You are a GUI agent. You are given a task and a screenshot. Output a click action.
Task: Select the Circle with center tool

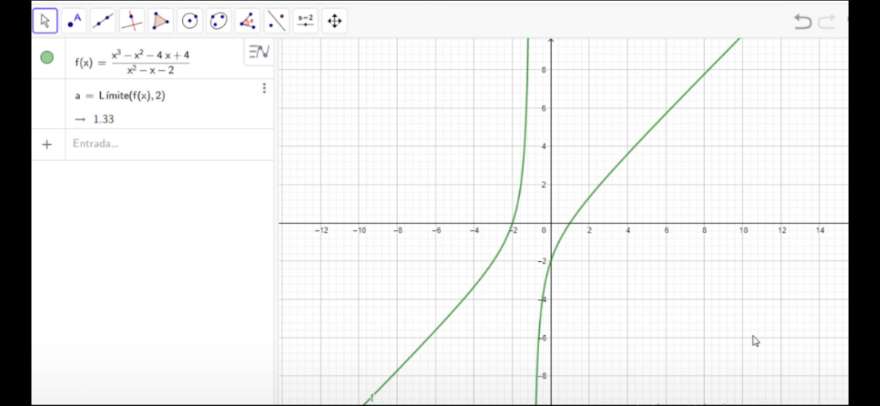pyautogui.click(x=190, y=21)
